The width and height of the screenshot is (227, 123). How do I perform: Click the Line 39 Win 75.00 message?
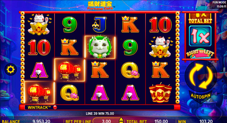click(100, 114)
